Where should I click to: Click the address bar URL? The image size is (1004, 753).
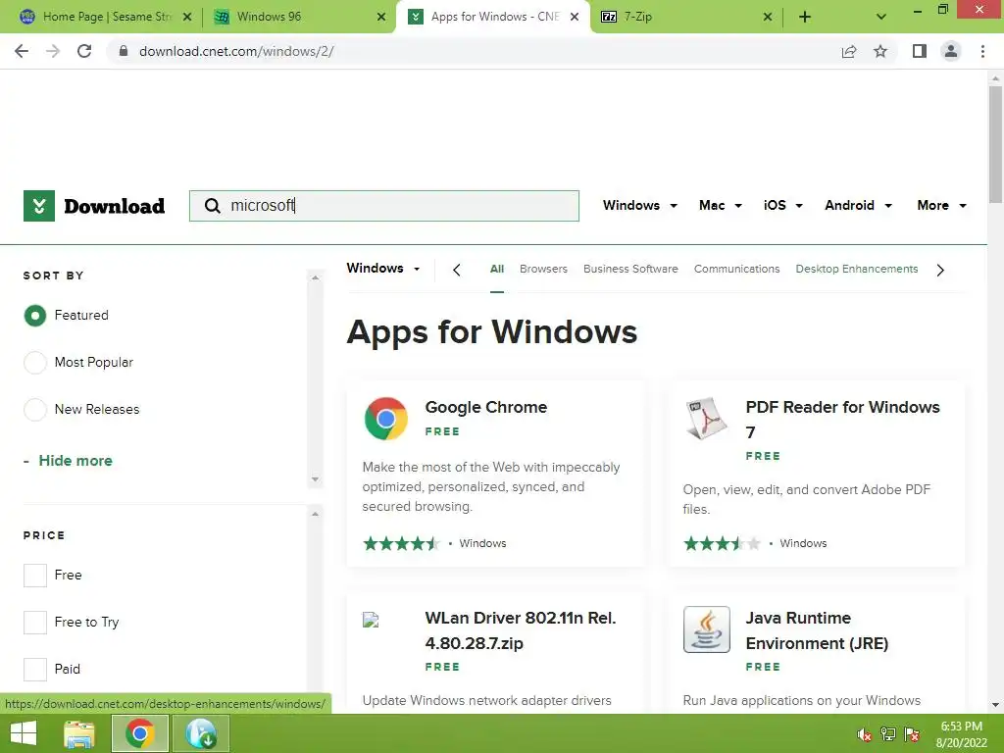pos(236,51)
